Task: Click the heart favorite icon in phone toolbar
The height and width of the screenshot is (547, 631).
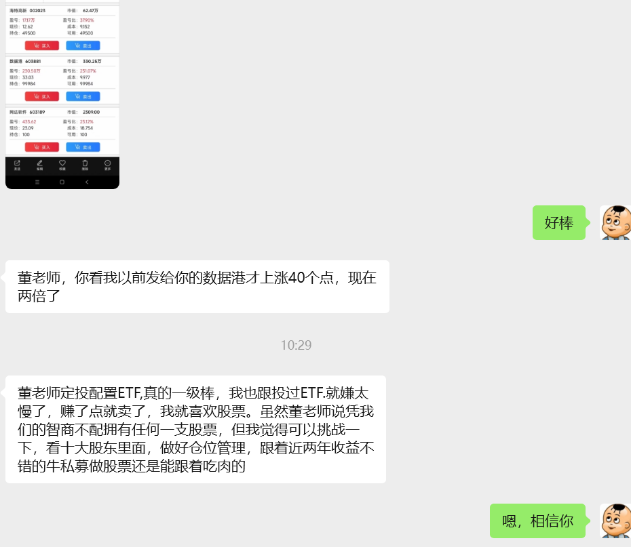Action: pyautogui.click(x=62, y=165)
